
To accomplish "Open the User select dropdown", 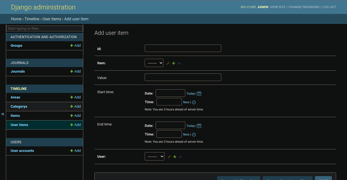I will tap(155, 157).
